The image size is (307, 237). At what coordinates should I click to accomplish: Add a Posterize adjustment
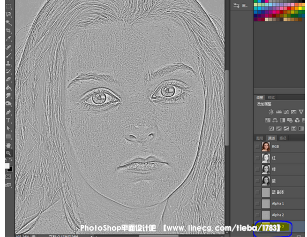(x=279, y=128)
